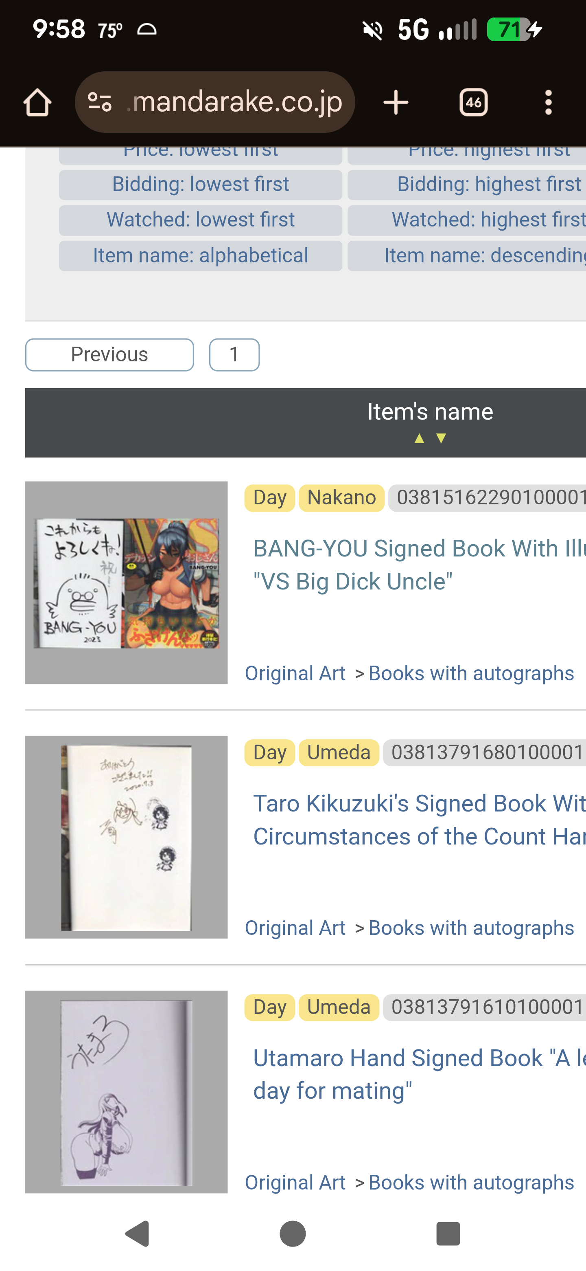Select Bidding: lowest first sort option
586x1271 pixels.
[x=201, y=185]
